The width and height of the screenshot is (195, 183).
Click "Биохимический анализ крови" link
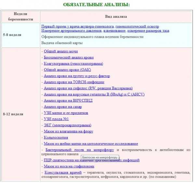point(69,57)
